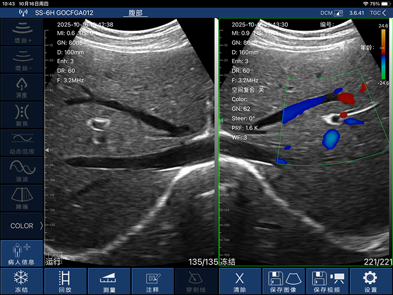Tap the Freeze (冻结) snowflake button
The height and width of the screenshot is (295, 393).
tap(21, 281)
